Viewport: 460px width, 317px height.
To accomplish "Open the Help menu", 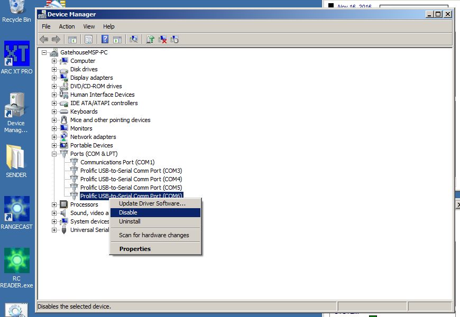I will click(x=108, y=26).
